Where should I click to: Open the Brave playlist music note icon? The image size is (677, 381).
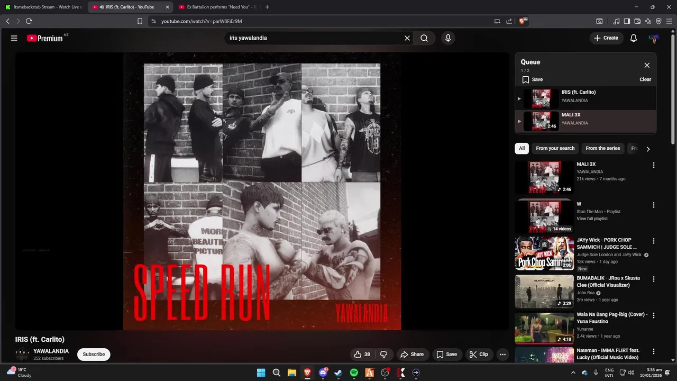(x=616, y=21)
